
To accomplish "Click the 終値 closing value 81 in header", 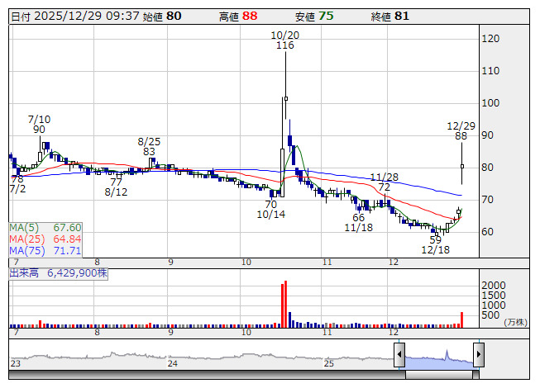I will point(402,16).
